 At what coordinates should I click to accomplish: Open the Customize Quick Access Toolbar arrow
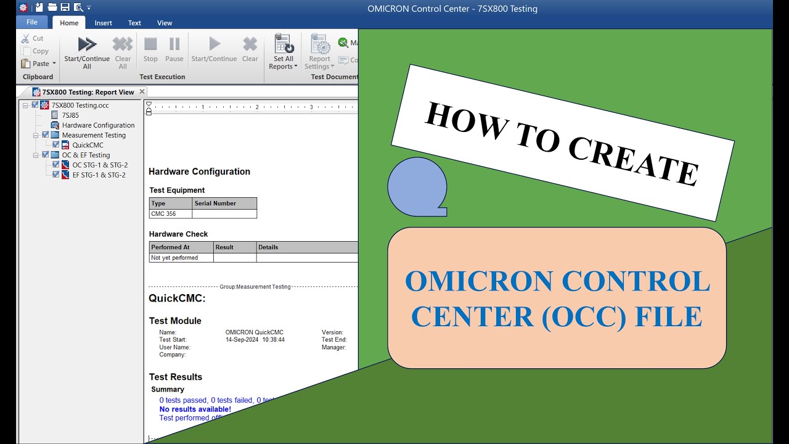coord(89,8)
